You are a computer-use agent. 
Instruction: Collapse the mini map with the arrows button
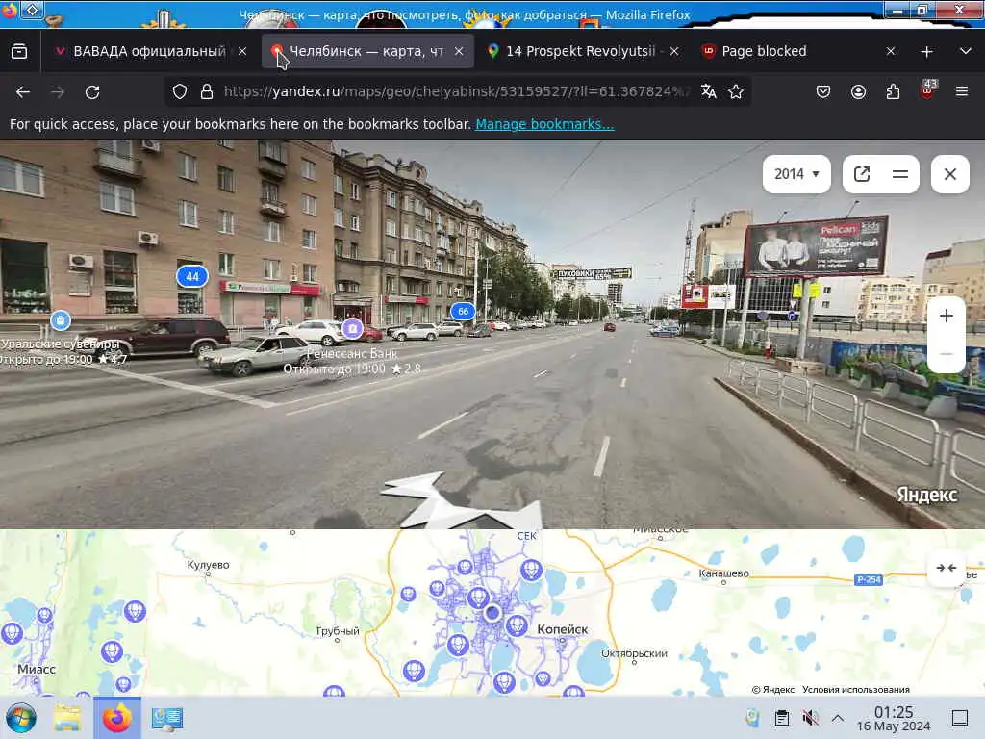(947, 568)
